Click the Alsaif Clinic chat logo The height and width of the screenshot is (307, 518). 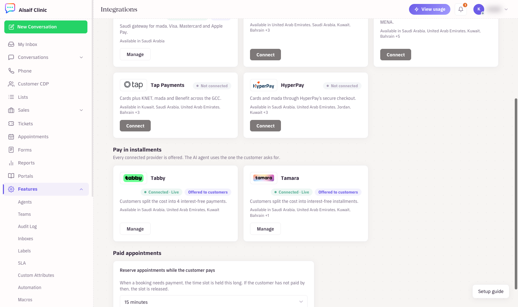point(10,9)
